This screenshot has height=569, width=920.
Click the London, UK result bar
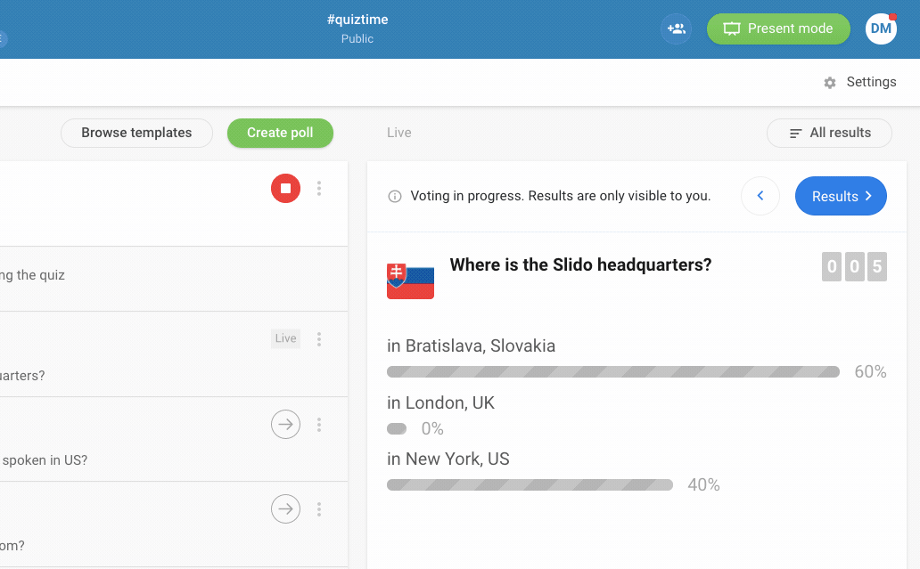click(x=397, y=429)
